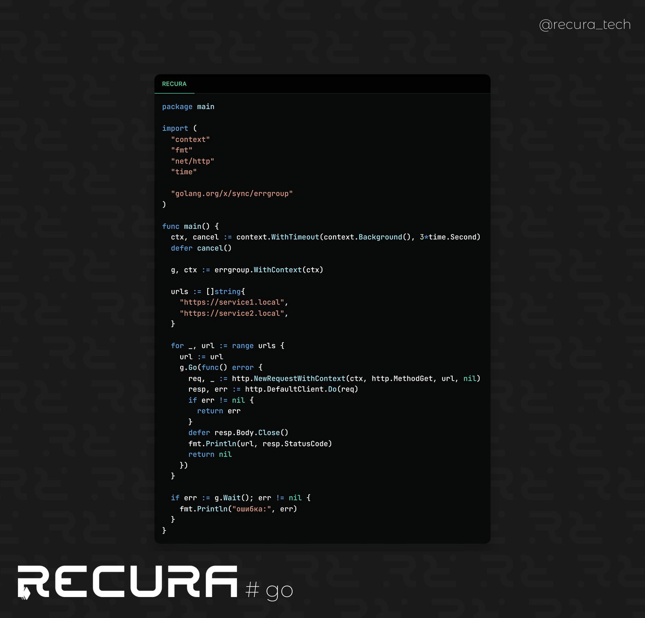The image size is (645, 618).
Task: Click the "golang.org/x/sync/errgroup" import path
Action: pos(232,194)
